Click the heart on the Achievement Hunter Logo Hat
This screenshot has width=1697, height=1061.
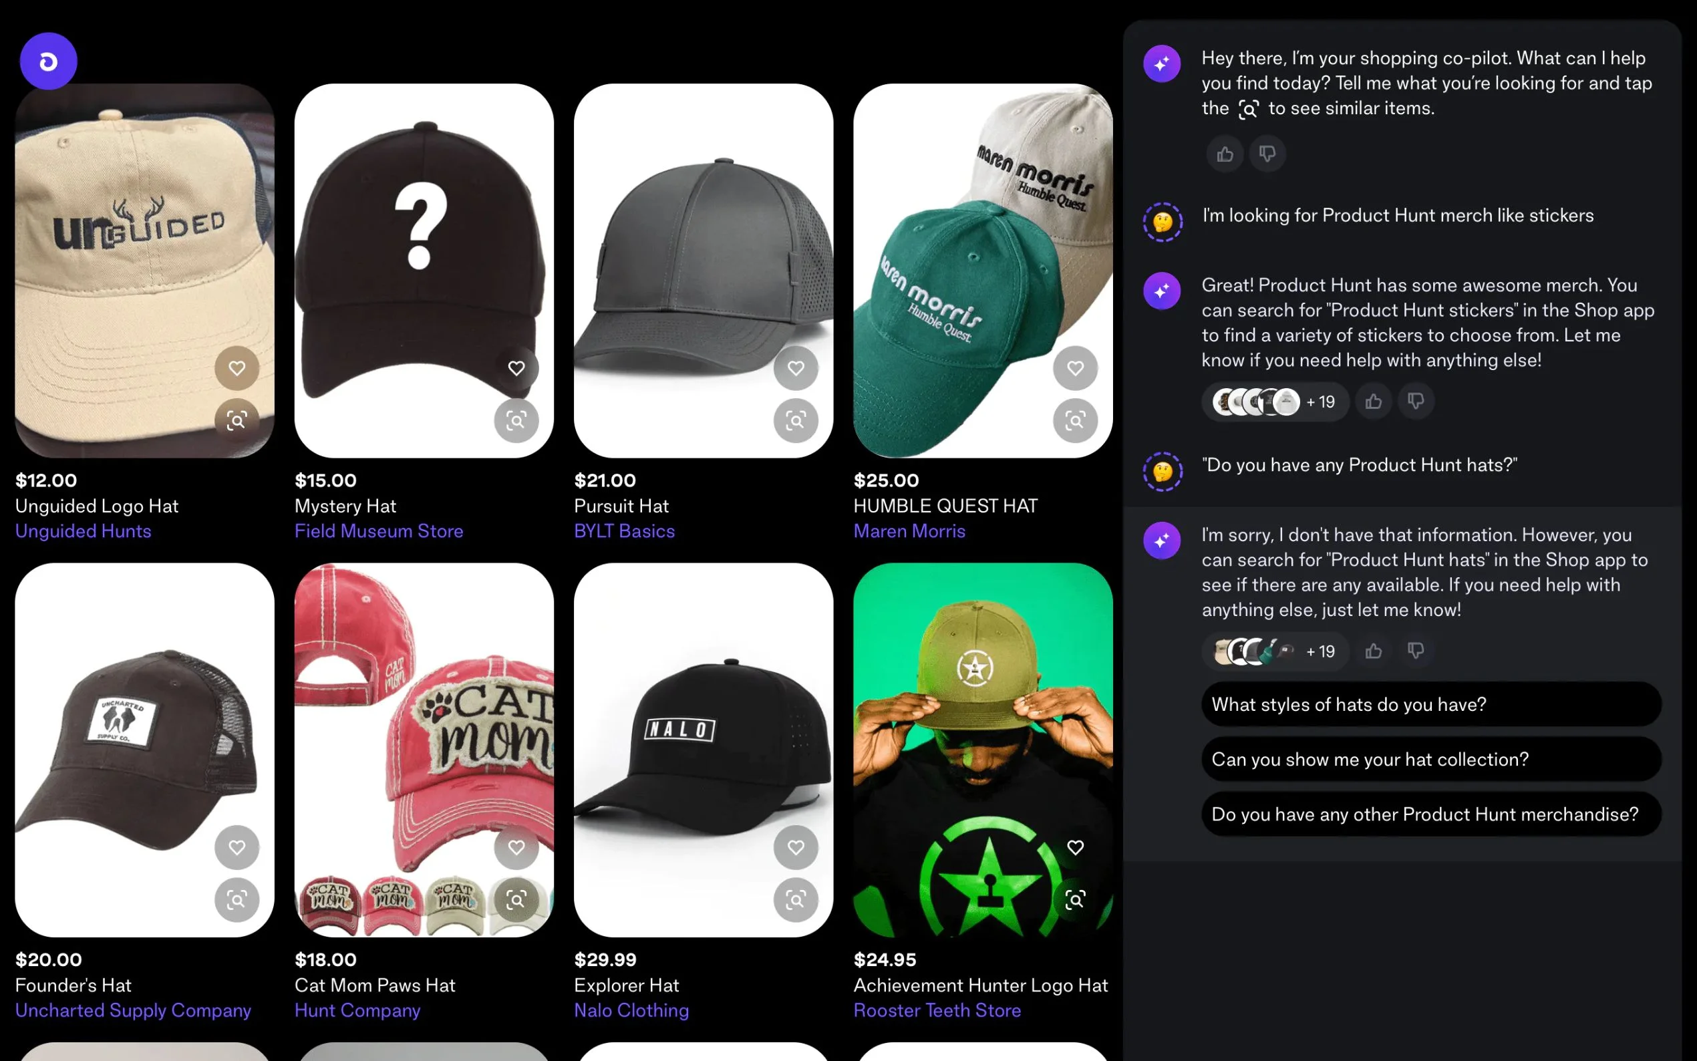tap(1076, 848)
